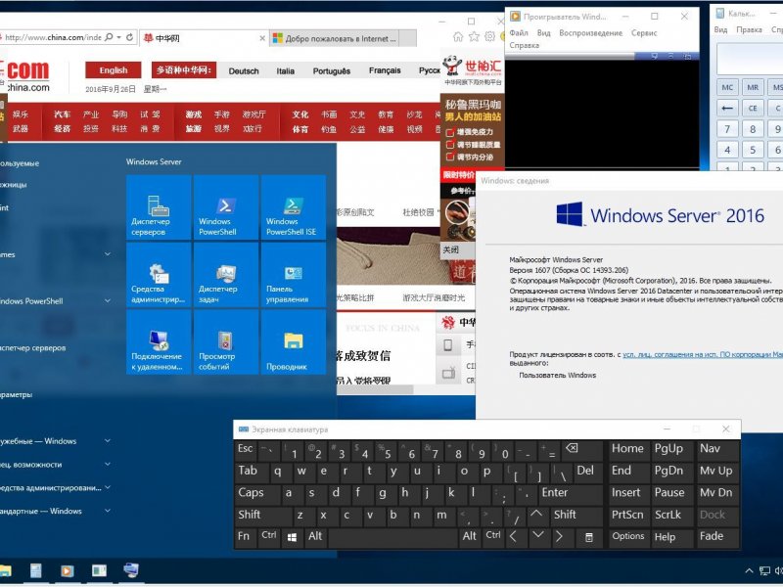
Task: Tap the context menu key on the on-screen keyboard
Action: coord(589,536)
